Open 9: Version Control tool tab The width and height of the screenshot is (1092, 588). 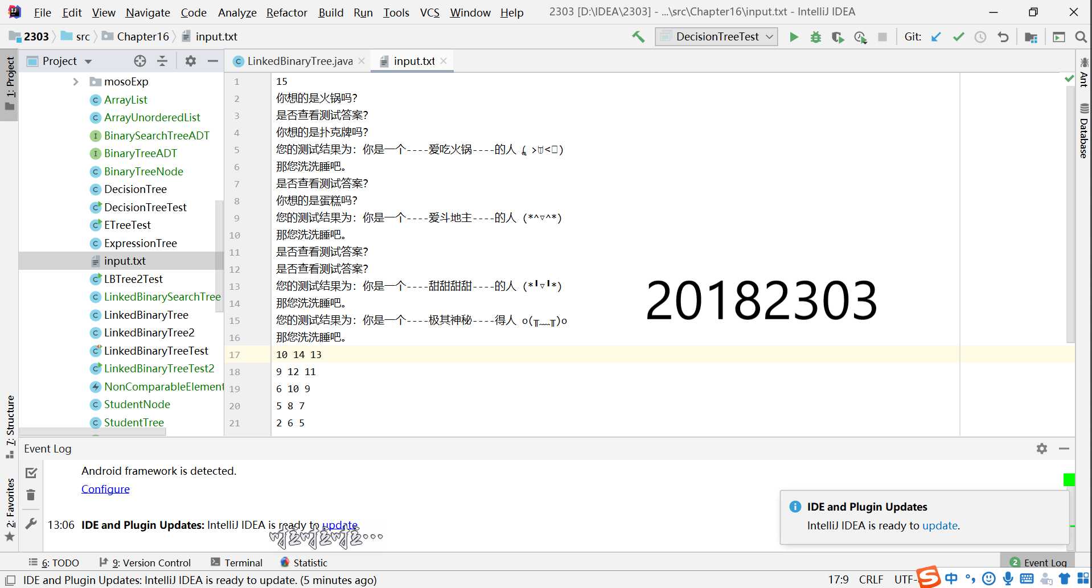145,562
